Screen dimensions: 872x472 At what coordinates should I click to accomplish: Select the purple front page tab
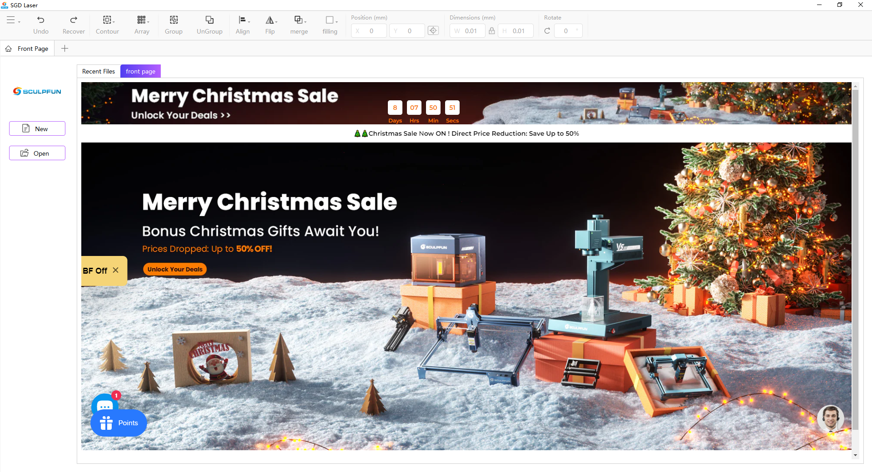(x=140, y=71)
